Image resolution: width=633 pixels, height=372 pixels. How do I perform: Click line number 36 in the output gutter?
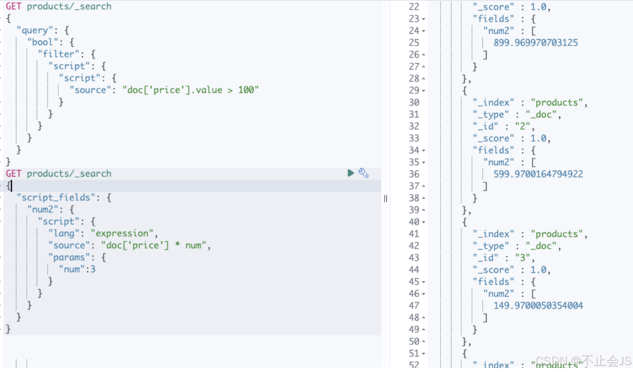click(x=414, y=174)
